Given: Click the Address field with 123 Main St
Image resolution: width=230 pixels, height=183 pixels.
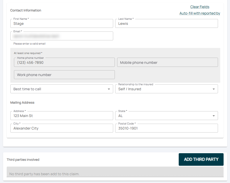Looking at the screenshot, I should 62,116.
